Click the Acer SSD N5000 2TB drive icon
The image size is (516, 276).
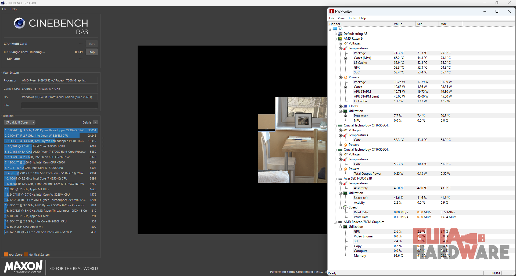[340, 178]
